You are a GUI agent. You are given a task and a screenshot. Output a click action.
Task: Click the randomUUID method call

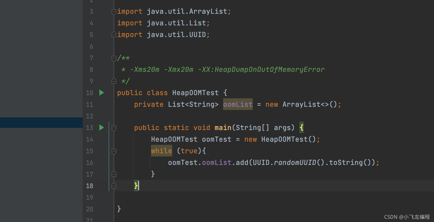(295, 163)
